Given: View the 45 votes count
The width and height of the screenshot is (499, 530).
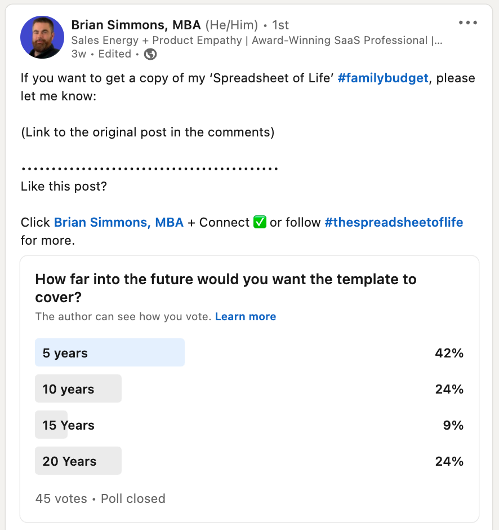Looking at the screenshot, I should coord(61,498).
